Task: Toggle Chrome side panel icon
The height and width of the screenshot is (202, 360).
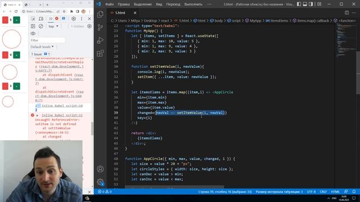Action: [x=78, y=11]
